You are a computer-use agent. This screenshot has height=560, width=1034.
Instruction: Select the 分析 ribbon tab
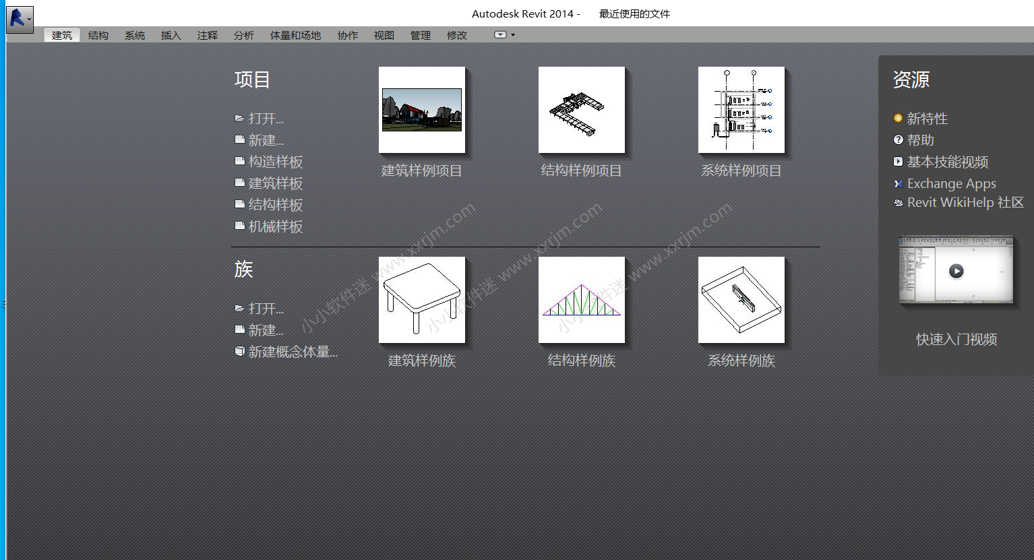pos(244,35)
